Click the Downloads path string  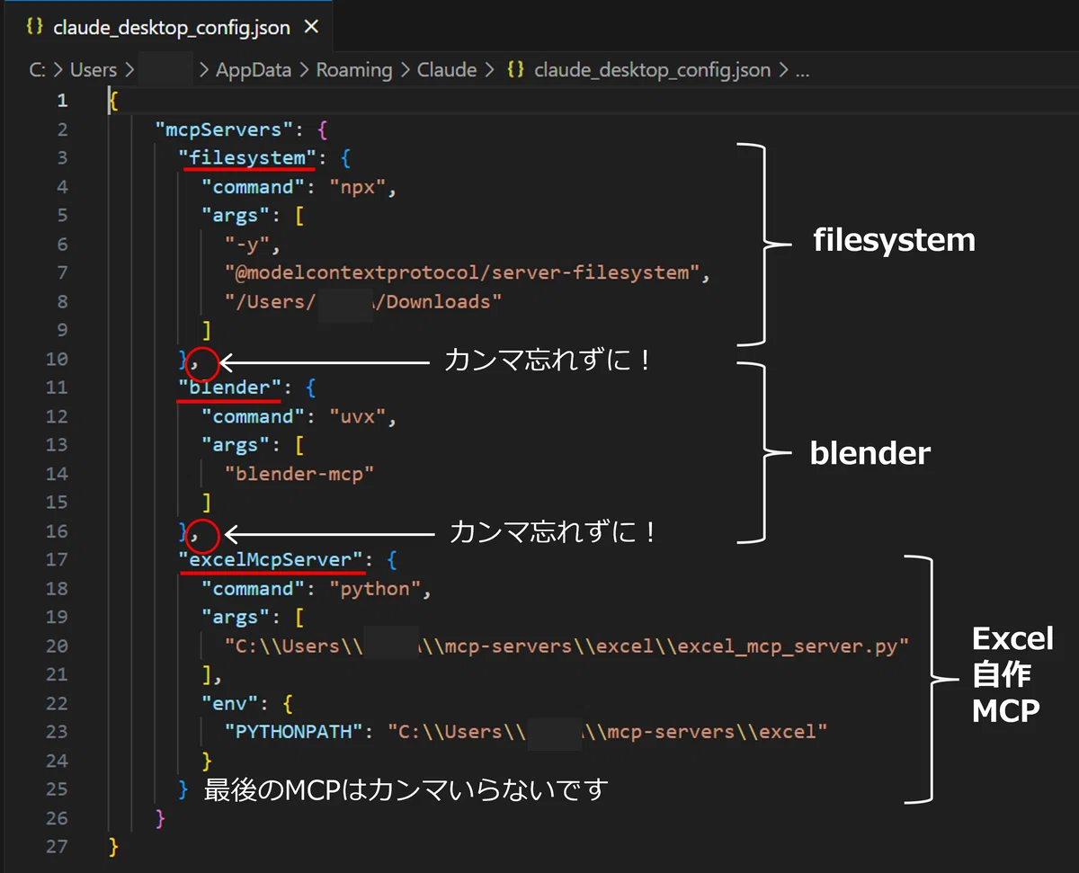tap(363, 302)
